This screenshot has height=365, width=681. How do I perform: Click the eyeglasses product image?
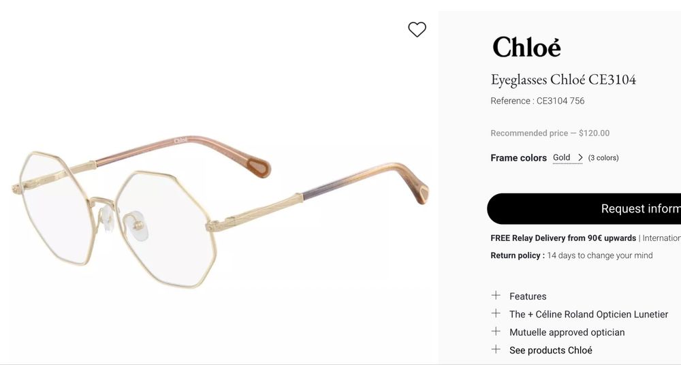click(220, 212)
